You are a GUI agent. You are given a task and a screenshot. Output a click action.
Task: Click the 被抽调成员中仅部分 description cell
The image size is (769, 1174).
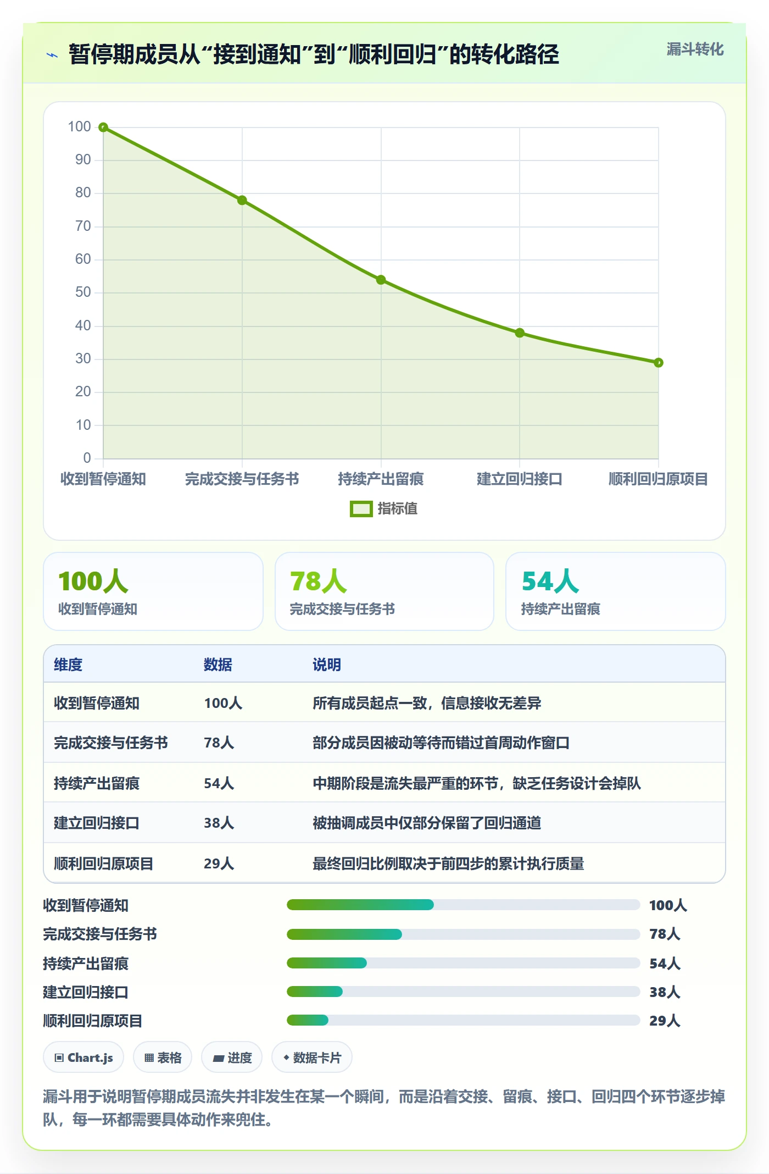click(427, 823)
